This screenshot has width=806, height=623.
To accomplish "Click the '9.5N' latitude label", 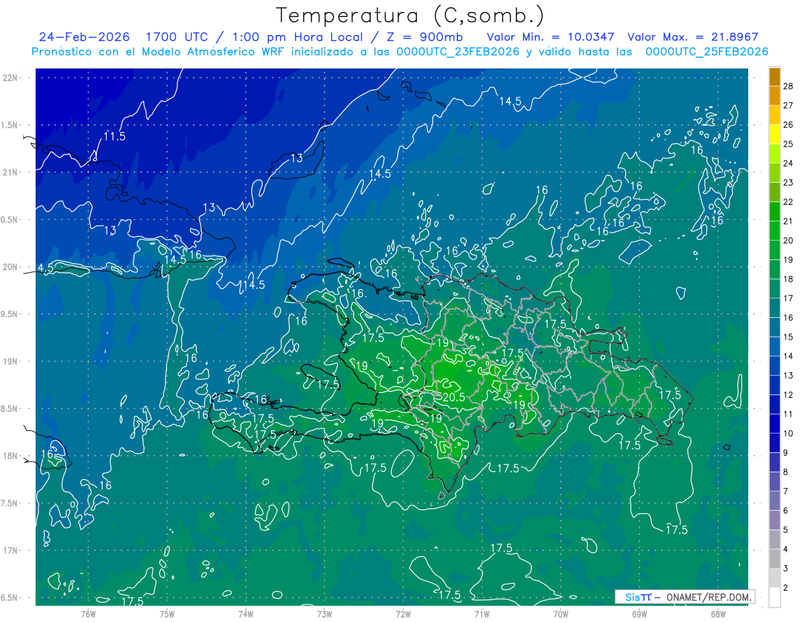I will coord(9,314).
